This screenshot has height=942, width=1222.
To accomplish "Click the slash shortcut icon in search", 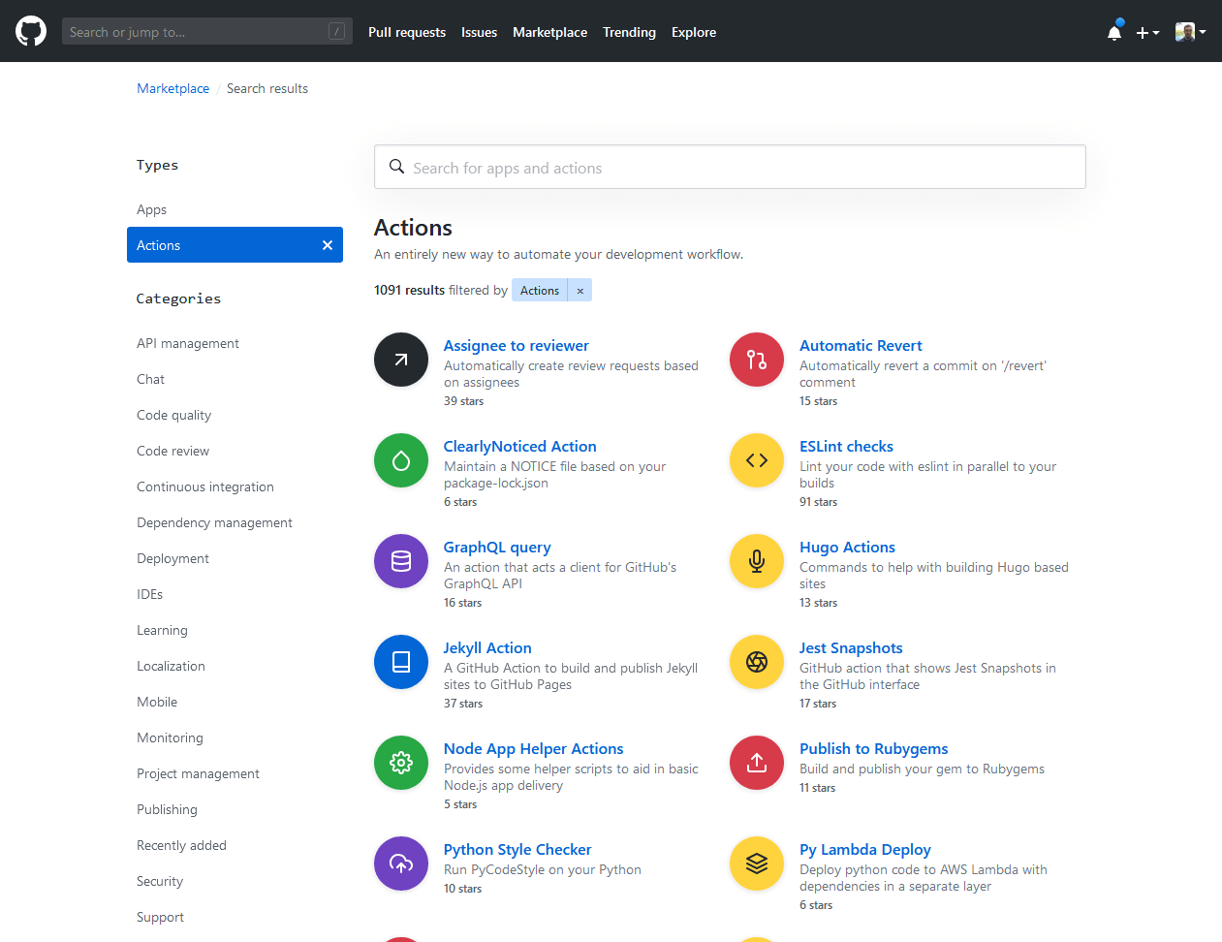I will pyautogui.click(x=336, y=31).
